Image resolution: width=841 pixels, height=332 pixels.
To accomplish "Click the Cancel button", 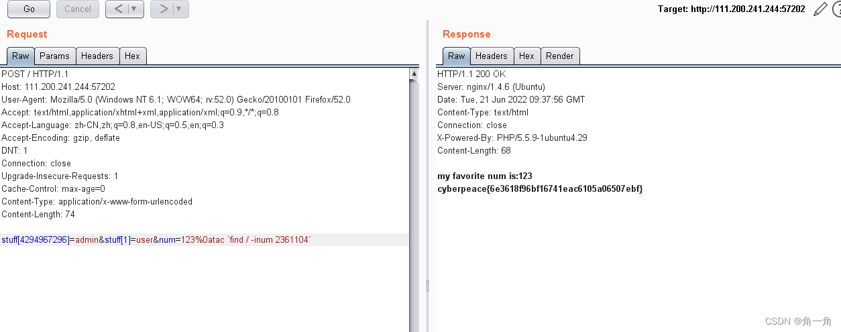I will coord(78,9).
